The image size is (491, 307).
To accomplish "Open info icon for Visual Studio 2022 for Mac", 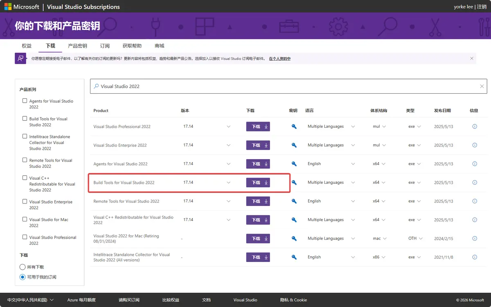I will [475, 239].
